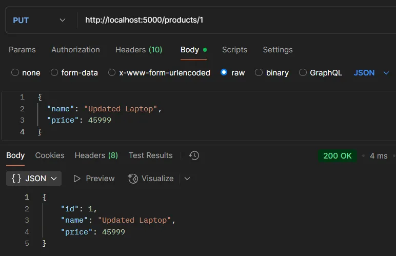Click the request line with "Updated Laptop"
This screenshot has width=396, height=256.
[104, 109]
